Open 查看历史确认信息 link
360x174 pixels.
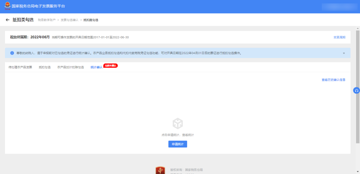[333, 80]
